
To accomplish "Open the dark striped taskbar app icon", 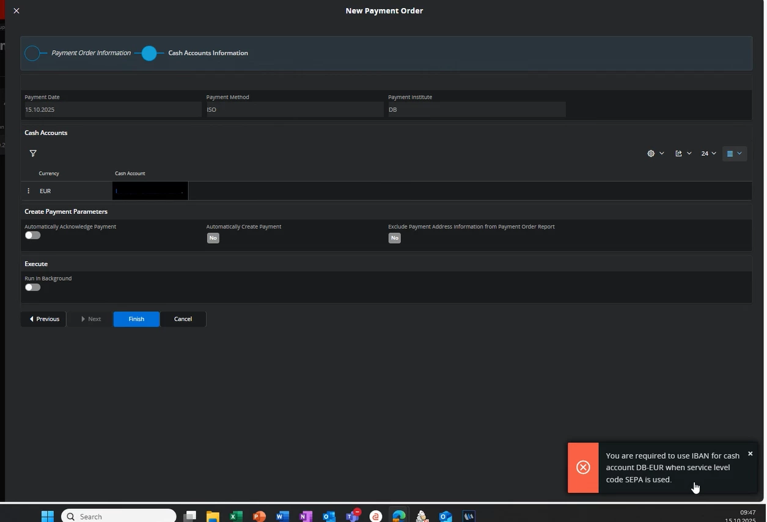I will point(469,516).
